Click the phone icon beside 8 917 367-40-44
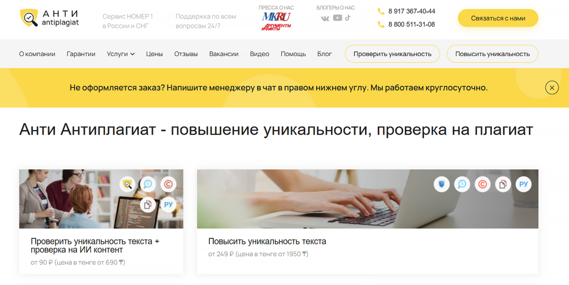Viewport: 569px width, 285px height. pos(381,12)
